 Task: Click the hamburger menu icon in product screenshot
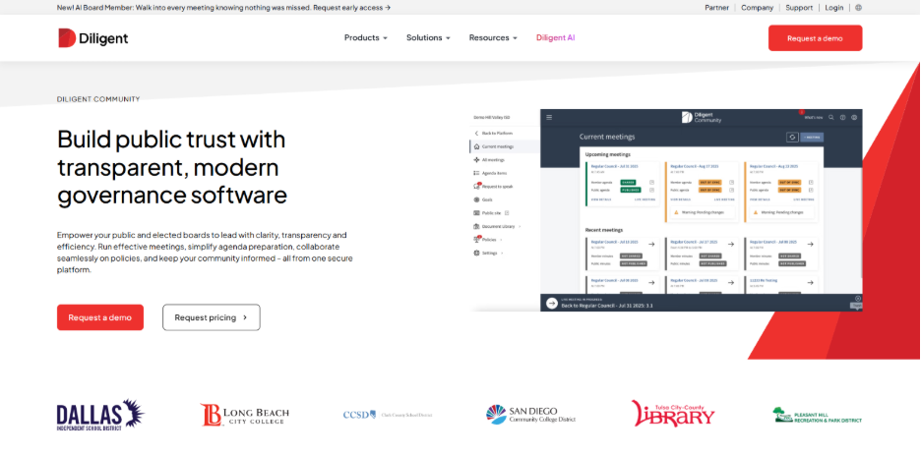pyautogui.click(x=549, y=117)
